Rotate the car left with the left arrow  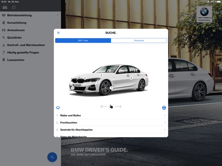click(104, 106)
